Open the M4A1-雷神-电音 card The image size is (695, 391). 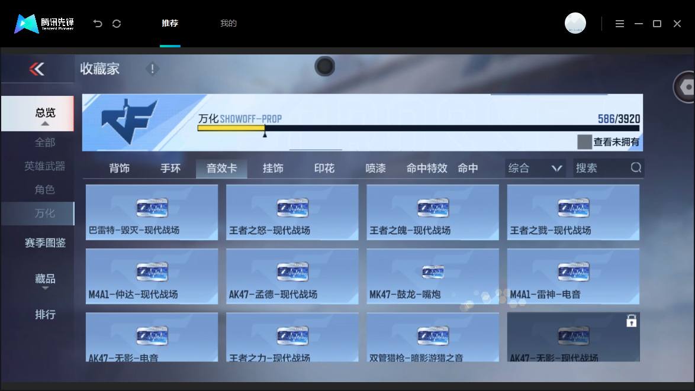point(573,276)
